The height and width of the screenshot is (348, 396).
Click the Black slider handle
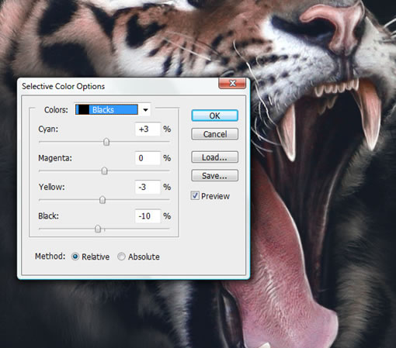pyautogui.click(x=98, y=229)
